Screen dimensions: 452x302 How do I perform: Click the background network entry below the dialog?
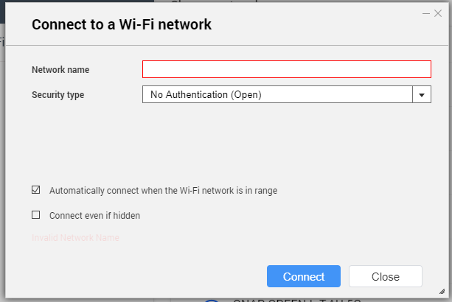[295, 300]
